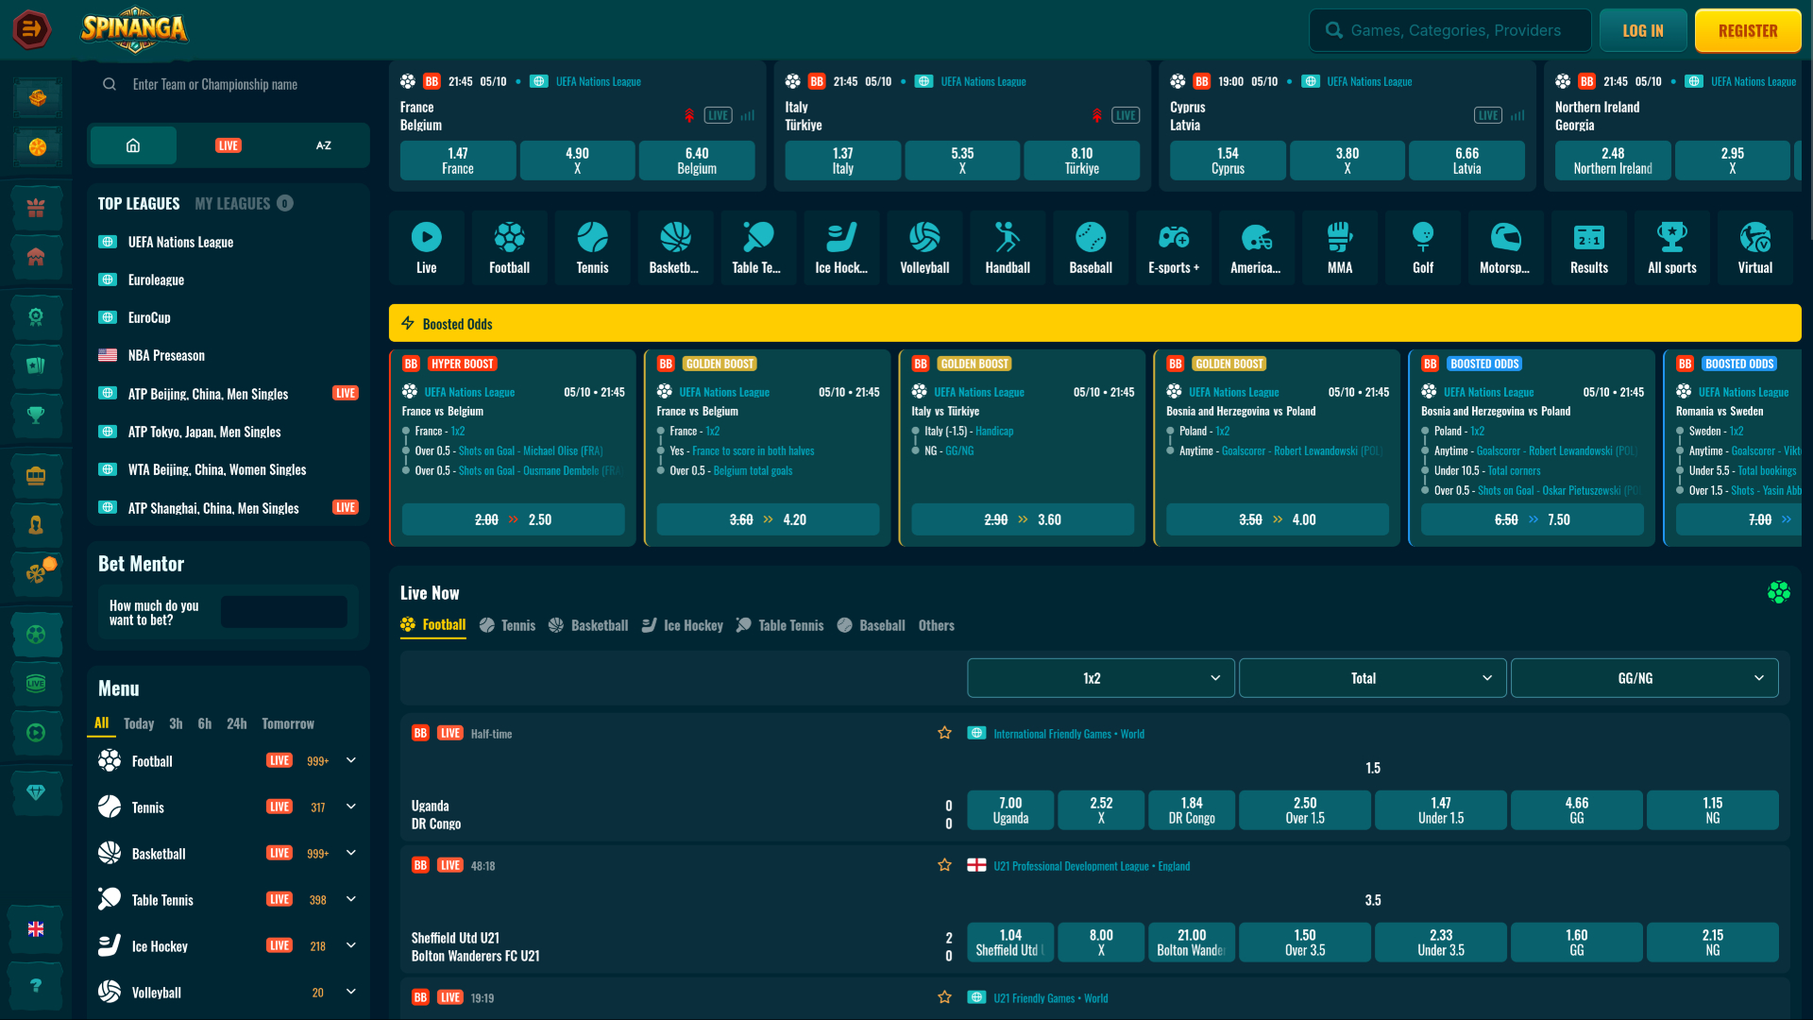The height and width of the screenshot is (1020, 1813).
Task: Select the 24h time filter
Action: click(236, 723)
